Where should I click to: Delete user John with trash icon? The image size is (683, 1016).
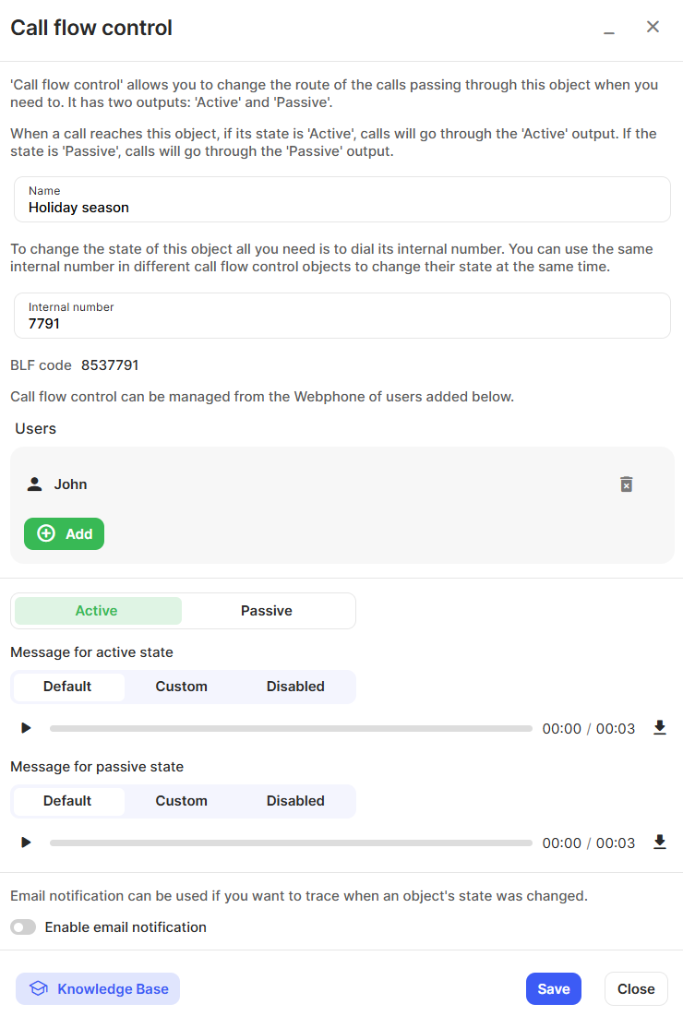(626, 484)
